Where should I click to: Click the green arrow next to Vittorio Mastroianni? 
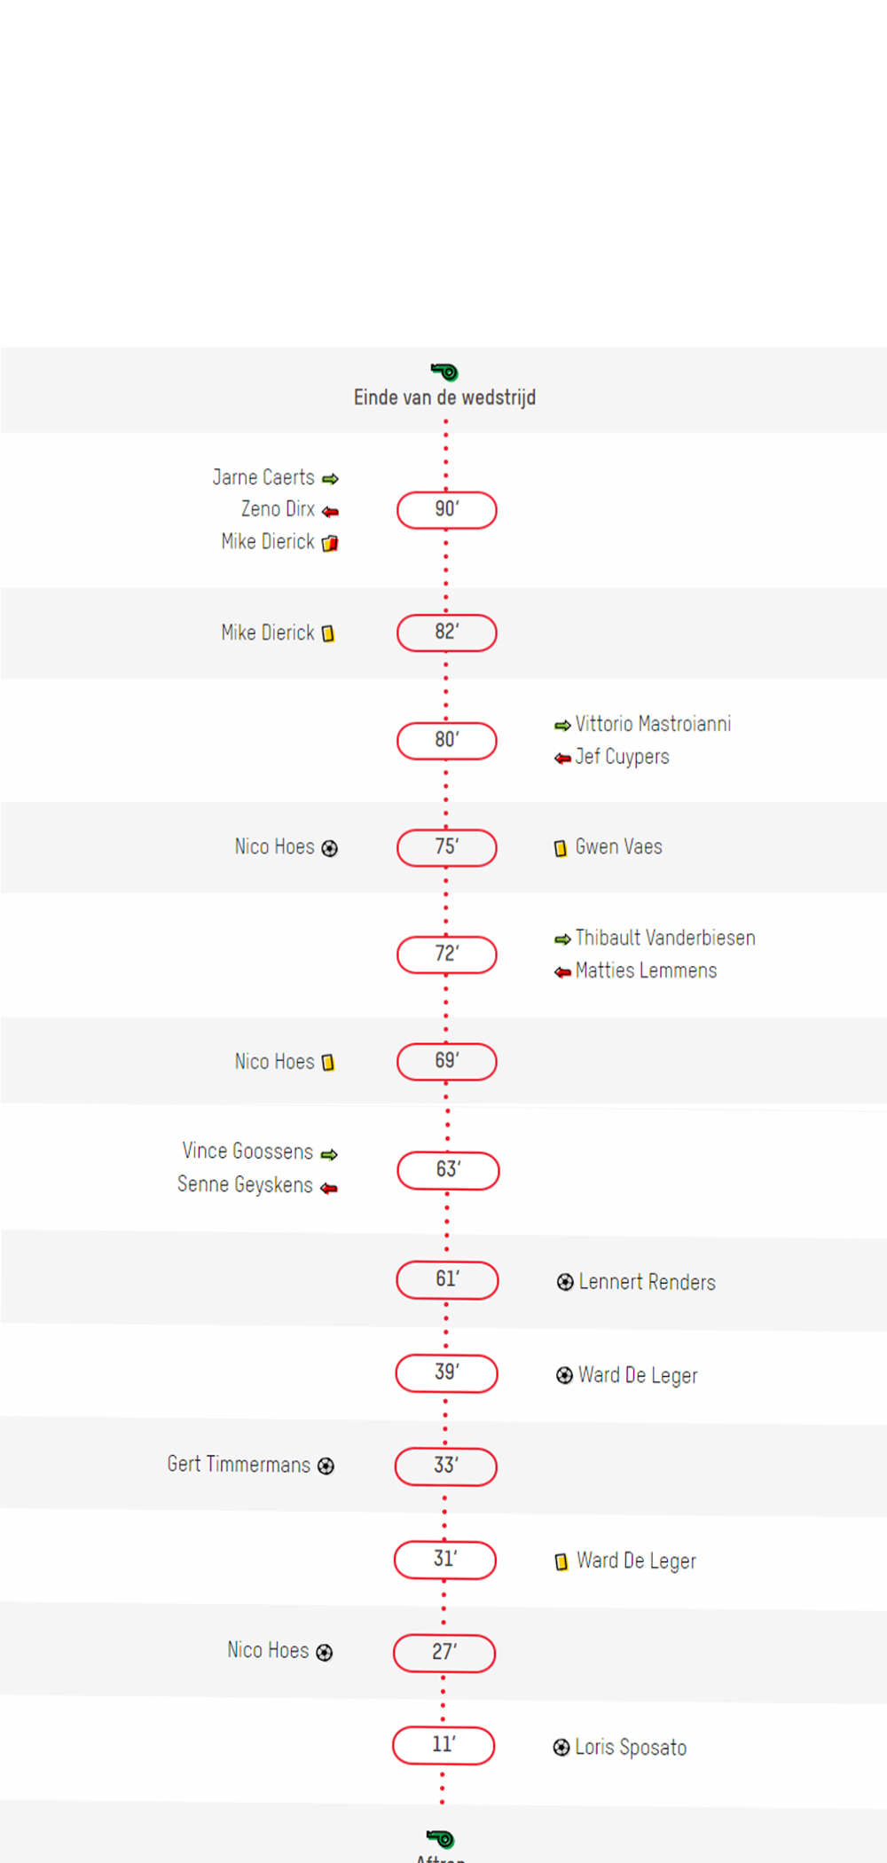tap(562, 726)
